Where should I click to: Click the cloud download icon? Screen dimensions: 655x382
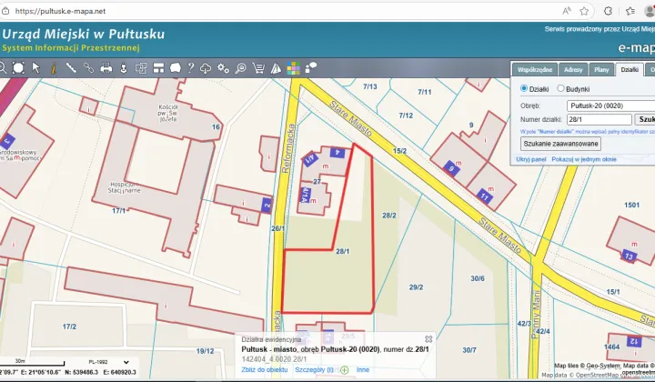click(x=207, y=67)
